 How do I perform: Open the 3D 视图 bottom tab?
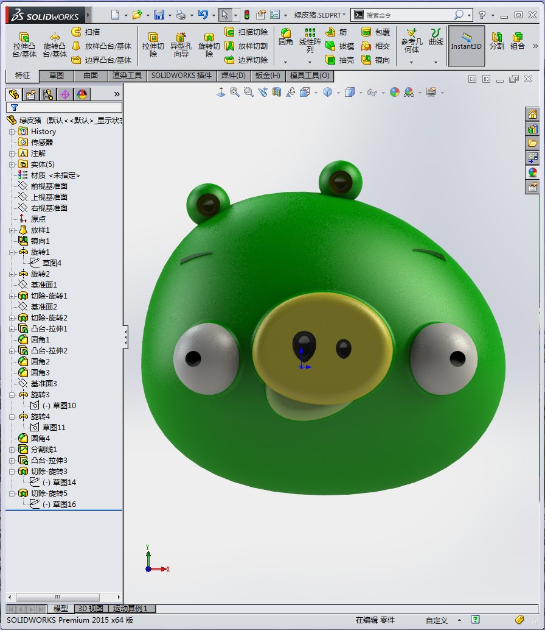point(90,609)
